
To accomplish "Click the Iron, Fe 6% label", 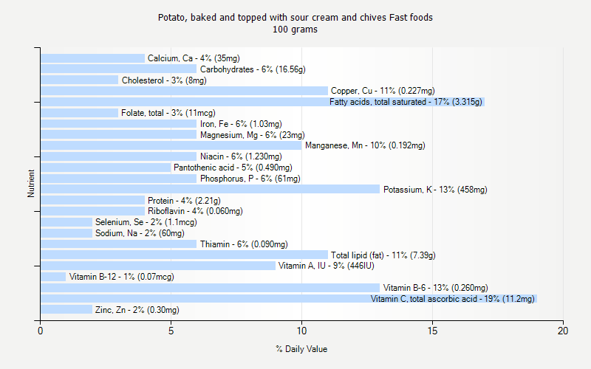I will 241,124.
